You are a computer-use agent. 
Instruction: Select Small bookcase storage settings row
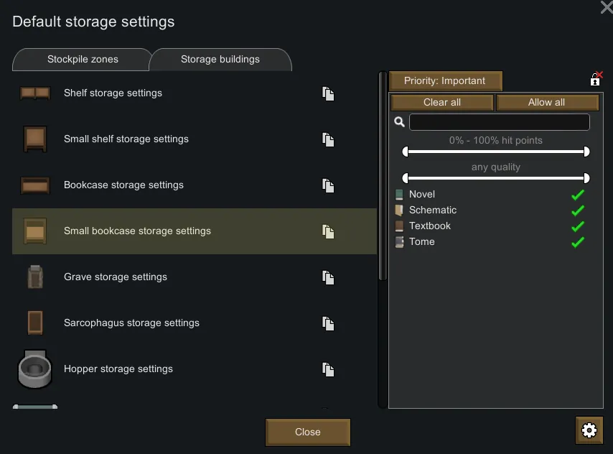pyautogui.click(x=194, y=231)
